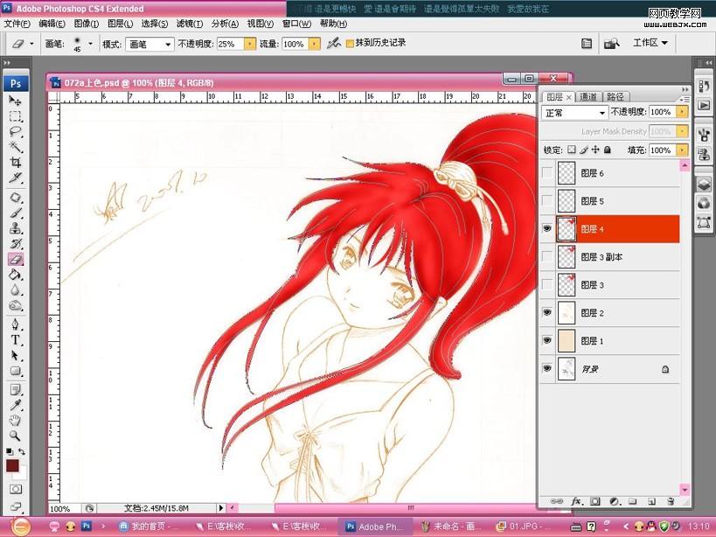
Task: Select the Magic Wand tool
Action: (x=16, y=147)
